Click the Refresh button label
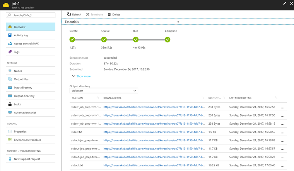Screen dimensions: 294x171 (77, 14)
